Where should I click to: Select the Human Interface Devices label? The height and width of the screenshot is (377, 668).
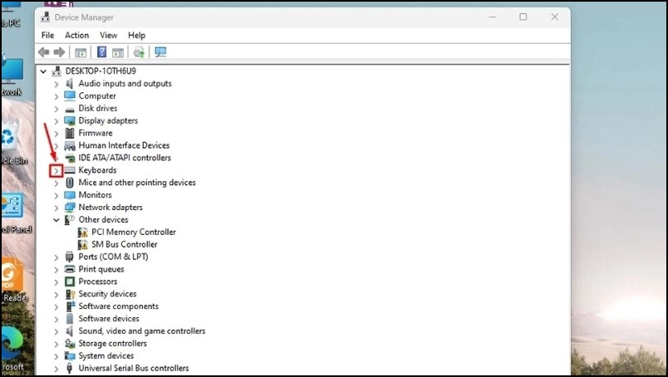124,145
